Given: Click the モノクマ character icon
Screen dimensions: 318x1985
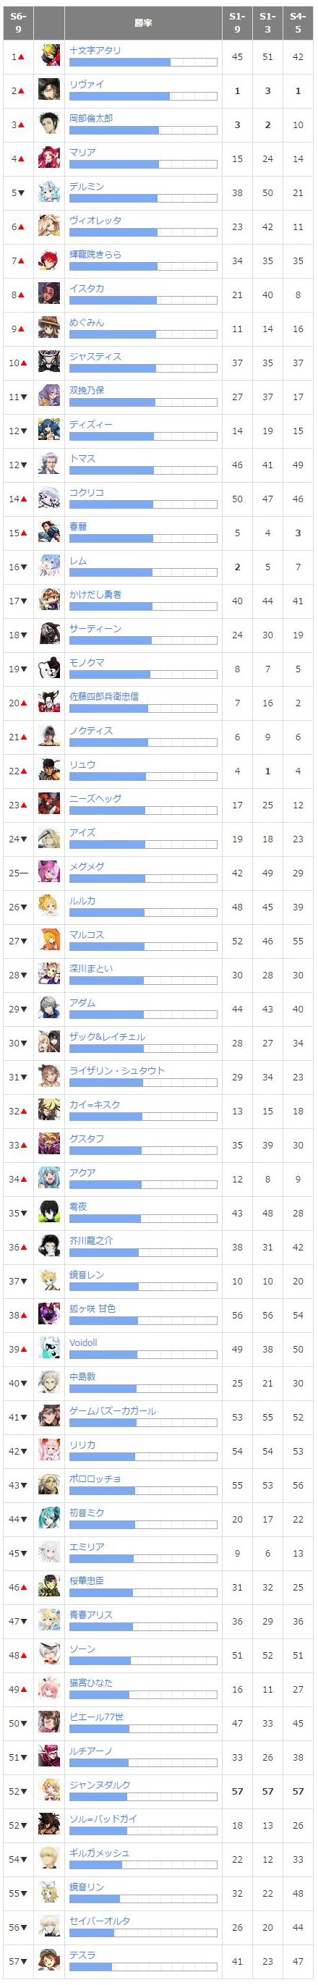Looking at the screenshot, I should coord(49,669).
